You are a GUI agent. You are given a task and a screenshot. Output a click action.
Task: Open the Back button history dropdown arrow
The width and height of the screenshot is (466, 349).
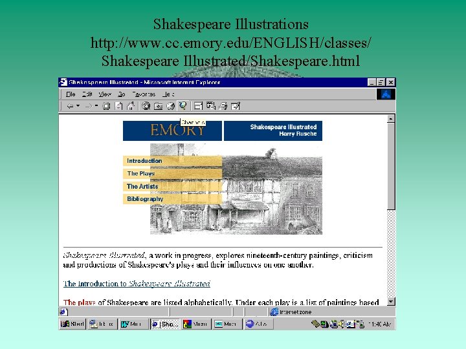(x=78, y=105)
